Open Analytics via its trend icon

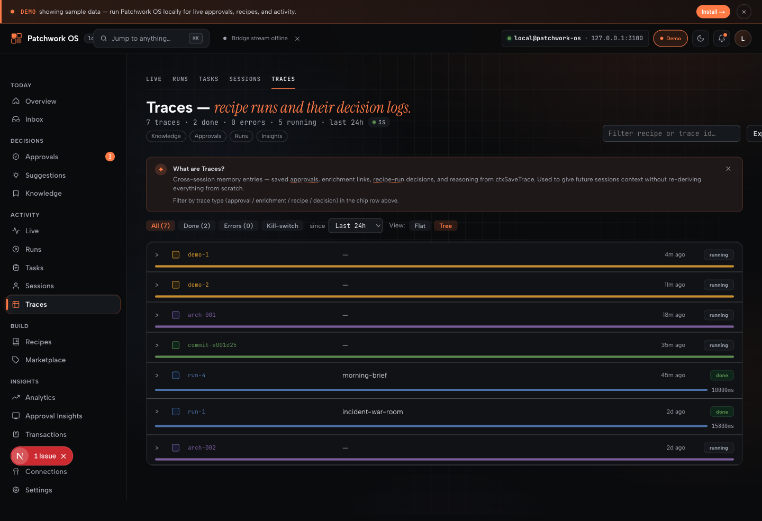[x=16, y=397]
